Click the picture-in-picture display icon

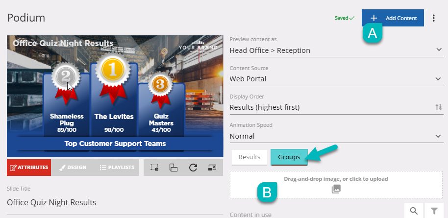point(212,168)
